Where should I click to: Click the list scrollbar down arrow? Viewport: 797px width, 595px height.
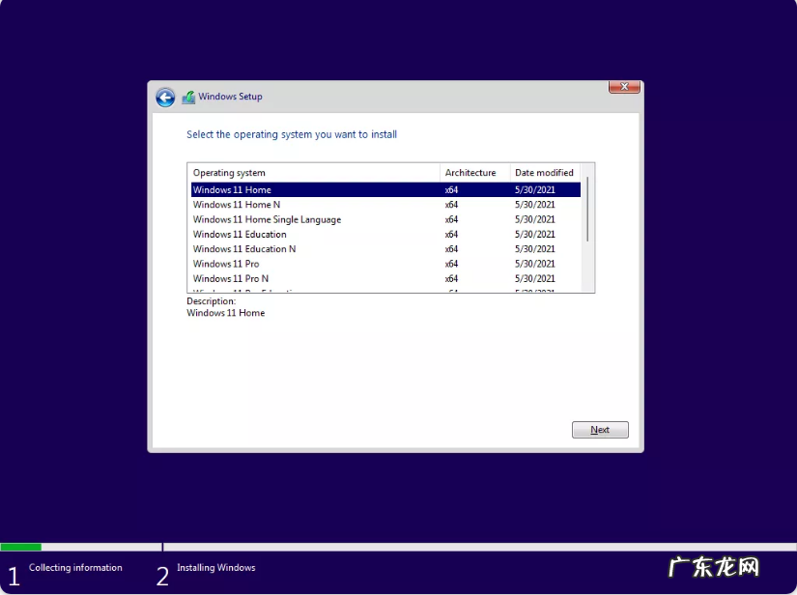tap(588, 289)
